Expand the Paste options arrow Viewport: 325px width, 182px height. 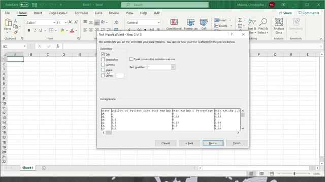(x=8, y=33)
